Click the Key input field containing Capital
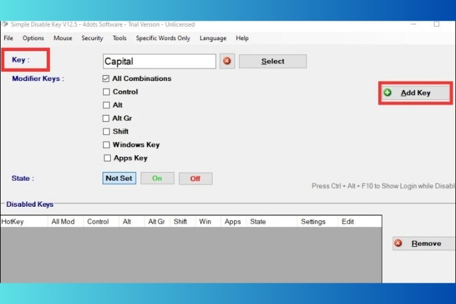The height and width of the screenshot is (304, 456). point(159,61)
